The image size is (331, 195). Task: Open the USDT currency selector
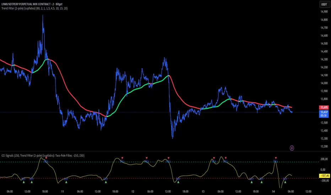324,4
